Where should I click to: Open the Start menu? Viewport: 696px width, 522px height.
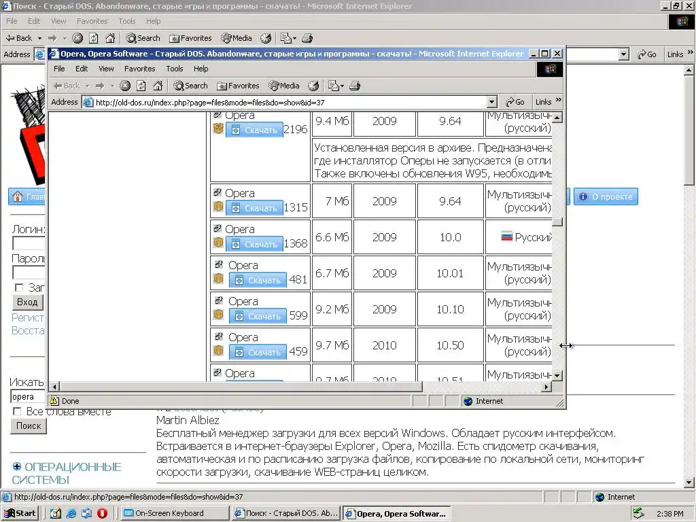coord(20,513)
